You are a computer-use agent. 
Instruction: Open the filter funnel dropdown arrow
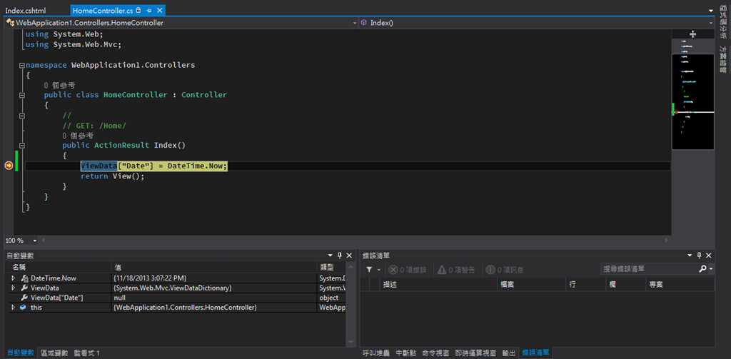[378, 270]
